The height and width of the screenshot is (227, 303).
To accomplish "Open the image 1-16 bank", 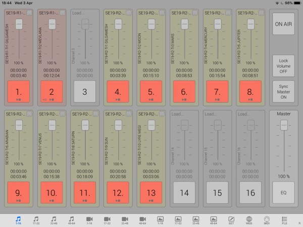I will [160, 220].
